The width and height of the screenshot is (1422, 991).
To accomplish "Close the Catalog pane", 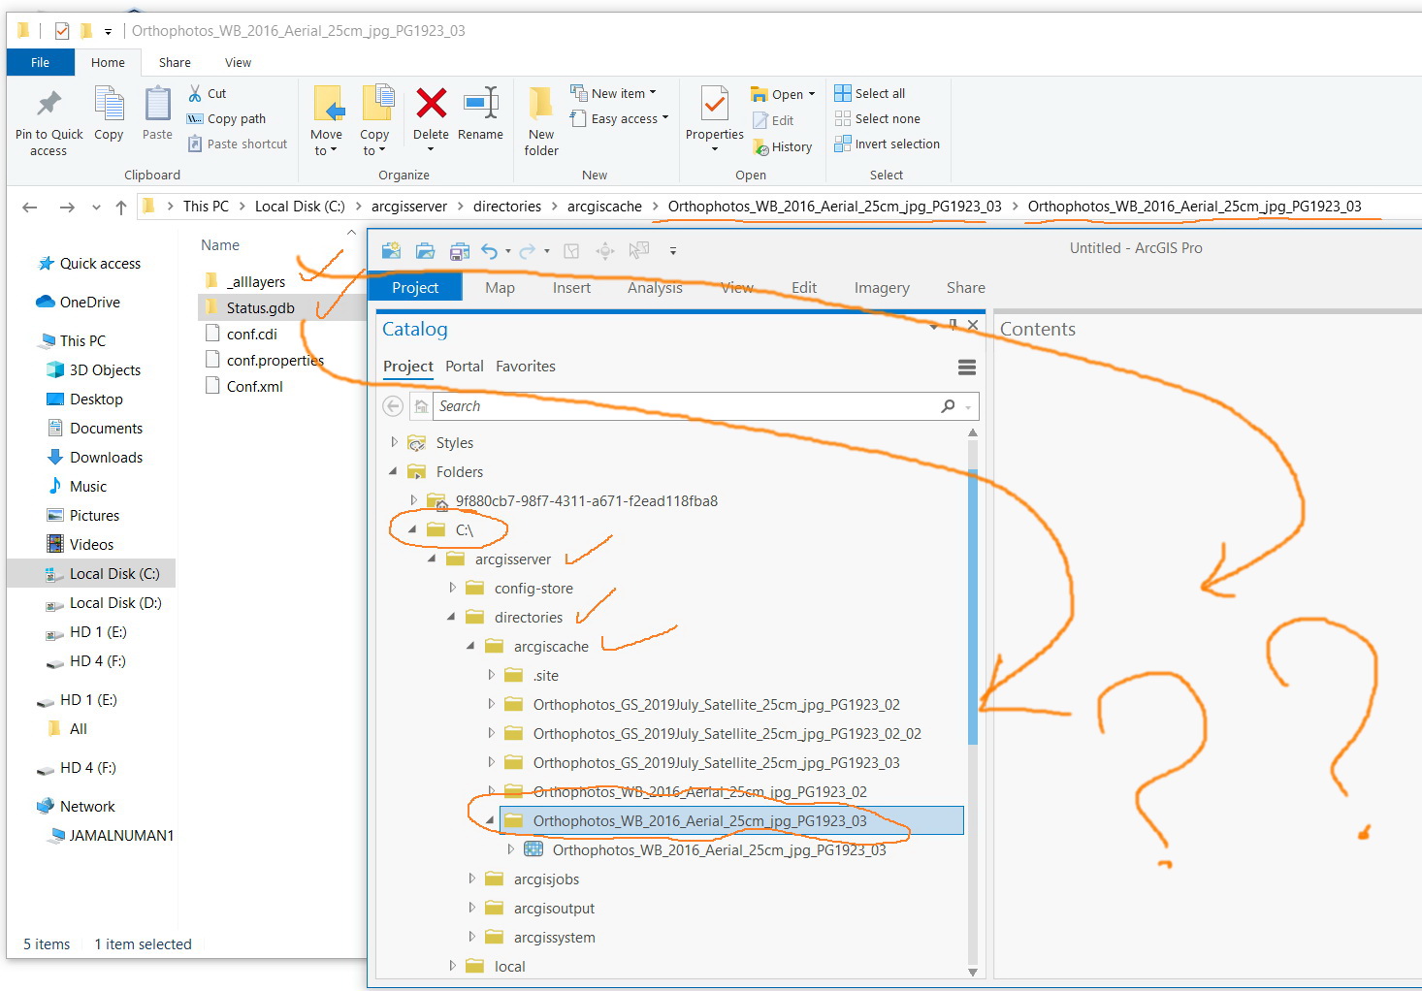I will (973, 325).
